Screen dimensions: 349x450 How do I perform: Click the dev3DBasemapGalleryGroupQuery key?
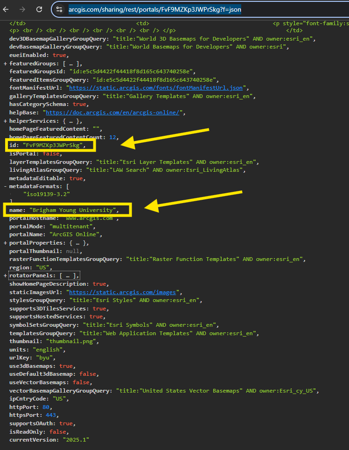[x=57, y=39]
